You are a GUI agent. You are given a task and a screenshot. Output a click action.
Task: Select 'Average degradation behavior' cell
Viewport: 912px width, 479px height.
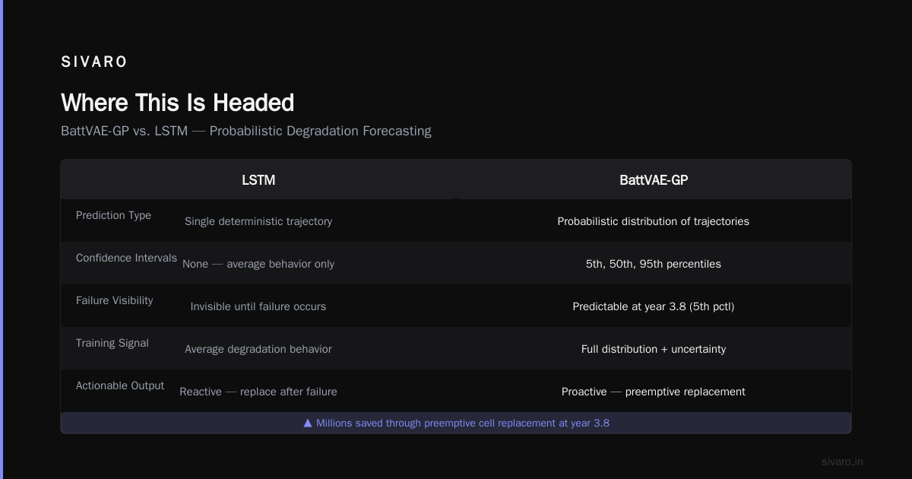pyautogui.click(x=258, y=349)
